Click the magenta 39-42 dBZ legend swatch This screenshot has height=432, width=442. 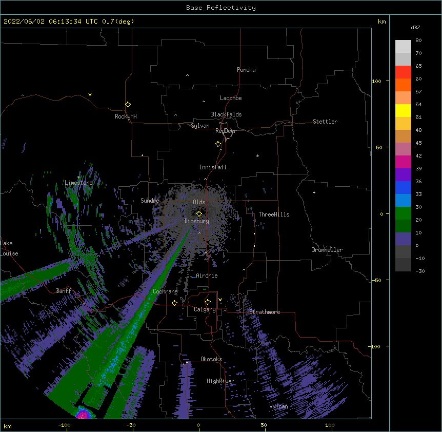[x=403, y=162]
